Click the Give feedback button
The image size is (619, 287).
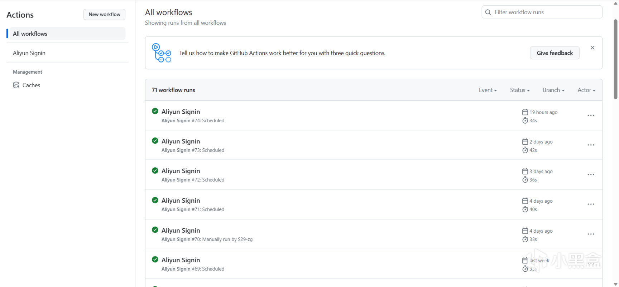(555, 53)
